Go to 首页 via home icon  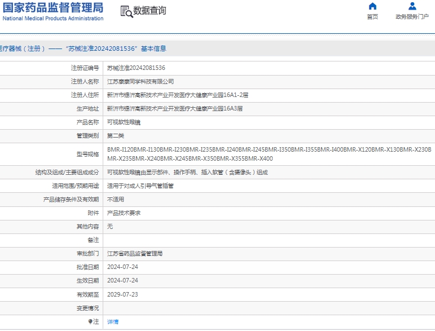[372, 6]
